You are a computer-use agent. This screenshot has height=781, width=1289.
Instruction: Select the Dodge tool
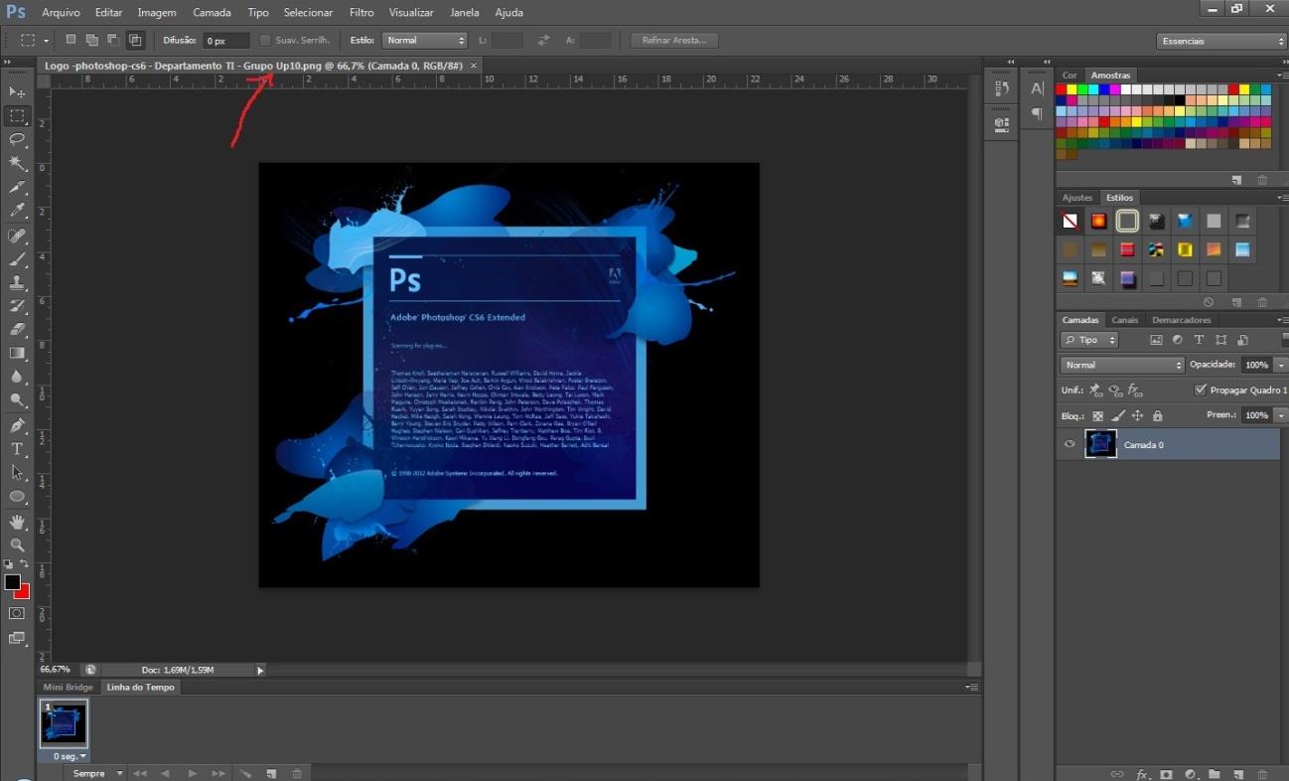[17, 400]
